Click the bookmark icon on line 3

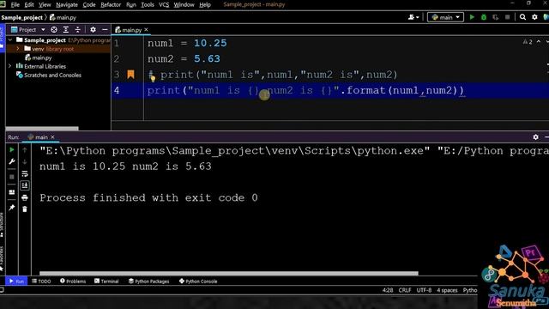coord(130,75)
